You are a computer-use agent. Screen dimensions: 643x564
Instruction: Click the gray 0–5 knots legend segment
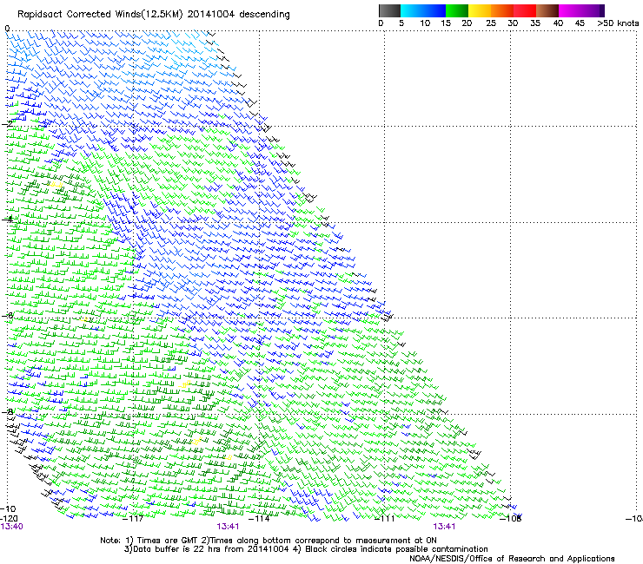389,10
